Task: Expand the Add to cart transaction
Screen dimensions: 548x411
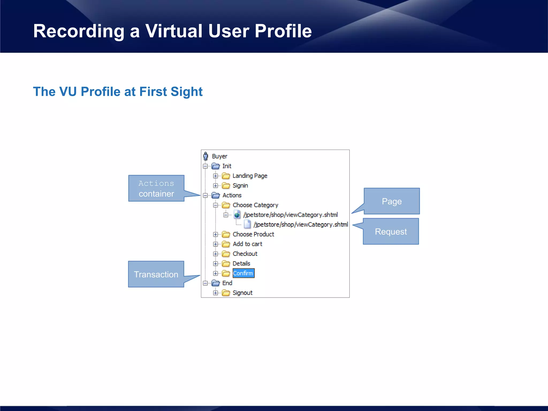Action: click(215, 244)
